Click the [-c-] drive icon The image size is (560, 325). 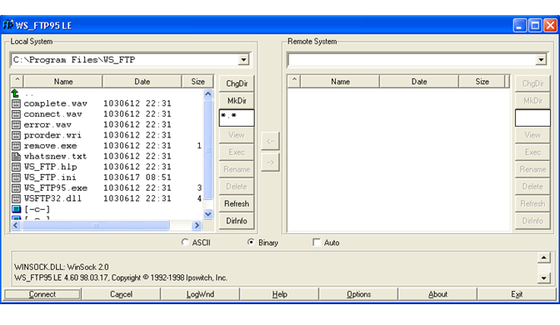[16, 209]
